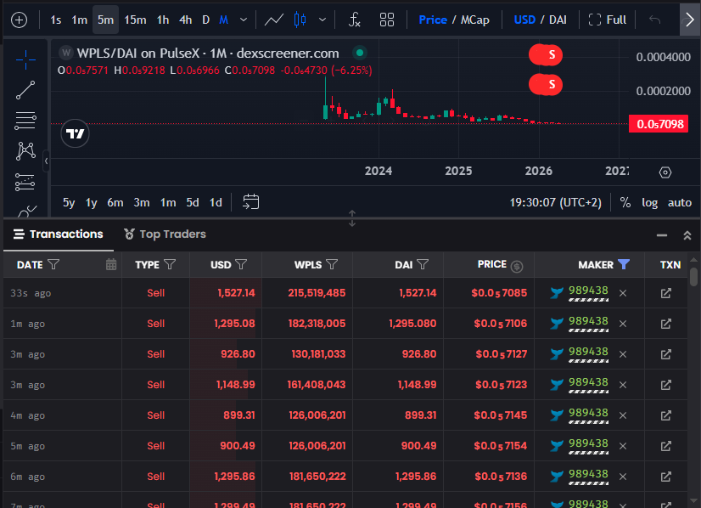Open transaction link for 1,148.99 sell row
The width and height of the screenshot is (701, 508).
point(665,385)
